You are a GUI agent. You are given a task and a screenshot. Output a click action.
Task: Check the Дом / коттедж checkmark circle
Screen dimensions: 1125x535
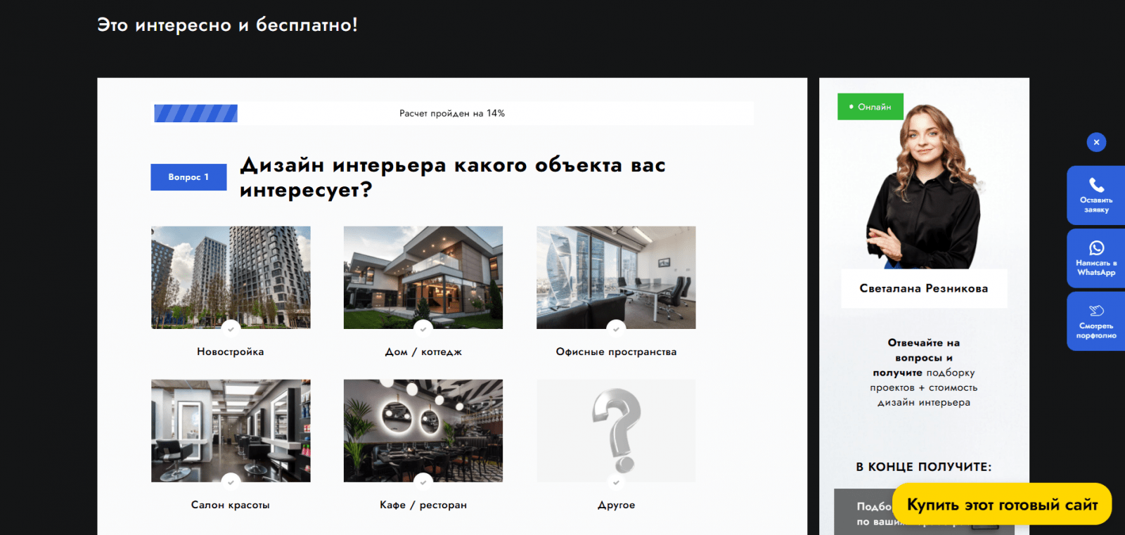[423, 328]
